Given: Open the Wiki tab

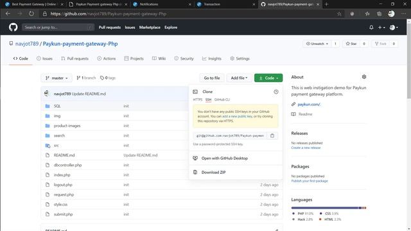Looking at the screenshot, I should pyautogui.click(x=159, y=58).
